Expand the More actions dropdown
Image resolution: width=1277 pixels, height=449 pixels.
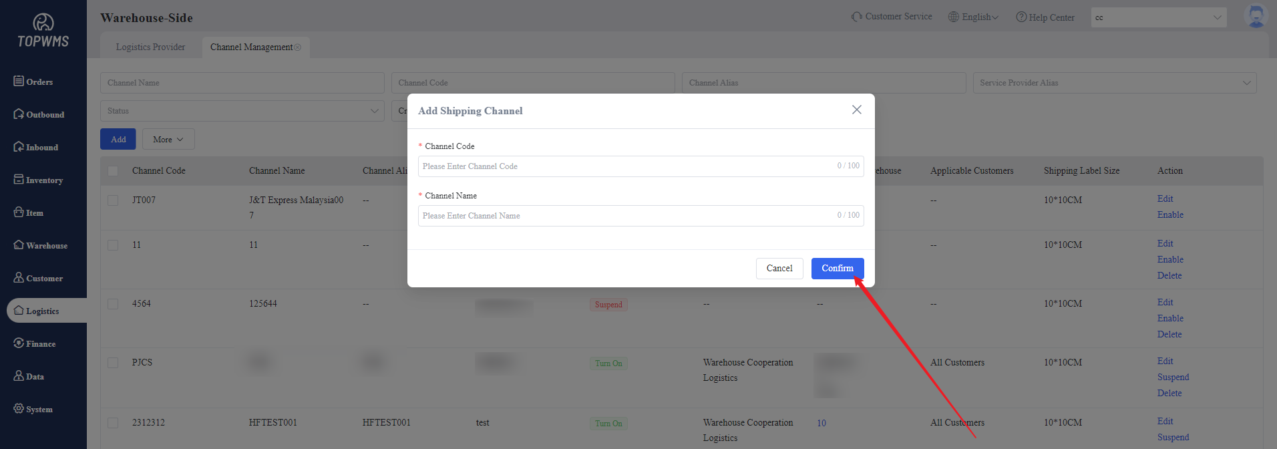click(168, 139)
